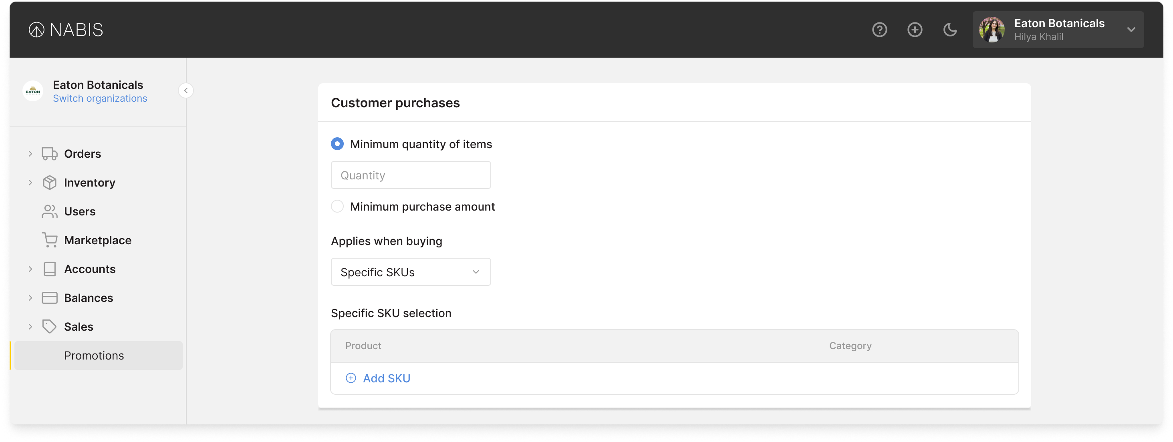Click the Users people icon

(49, 211)
